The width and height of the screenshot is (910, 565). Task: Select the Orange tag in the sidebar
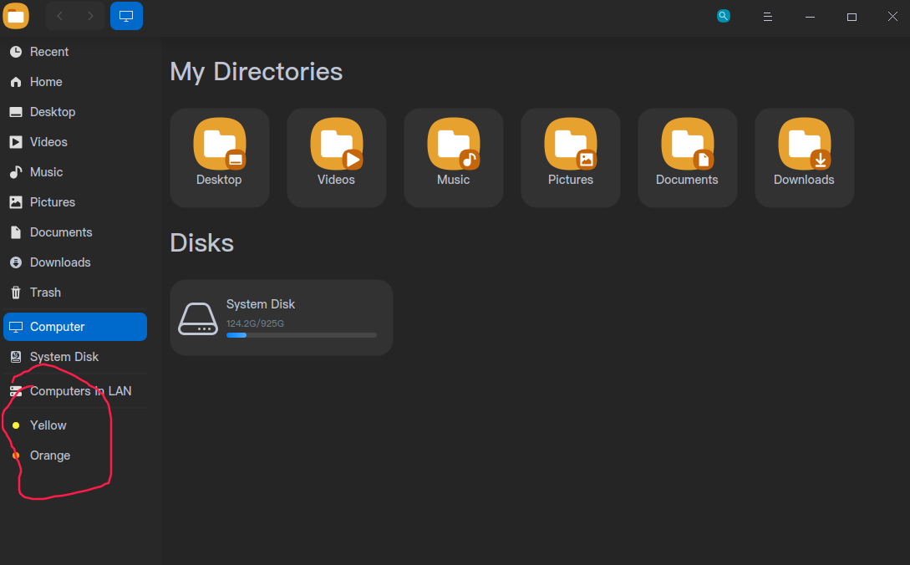(49, 456)
